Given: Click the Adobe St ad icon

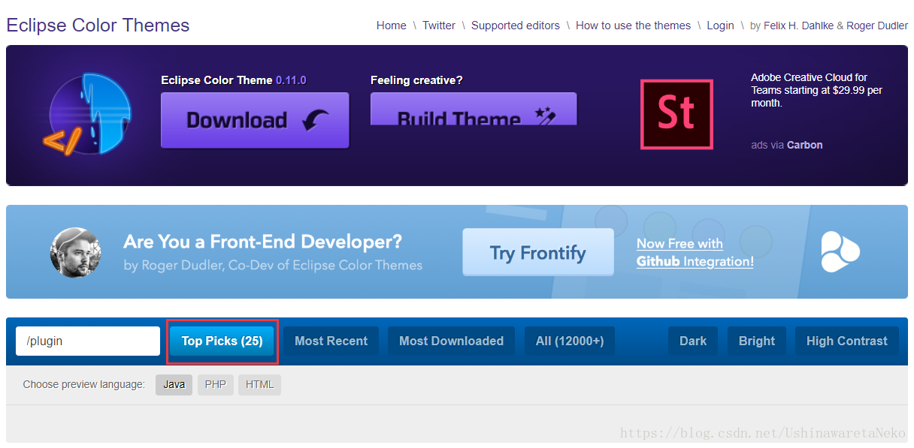Looking at the screenshot, I should 676,114.
